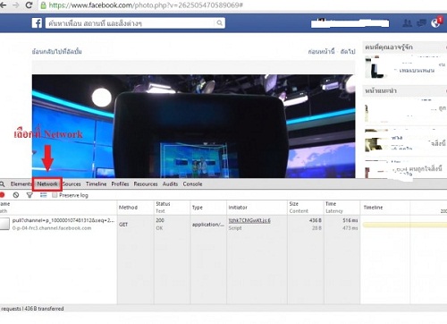
Task: Click the Timeline column header in network table
Action: pyautogui.click(x=373, y=208)
